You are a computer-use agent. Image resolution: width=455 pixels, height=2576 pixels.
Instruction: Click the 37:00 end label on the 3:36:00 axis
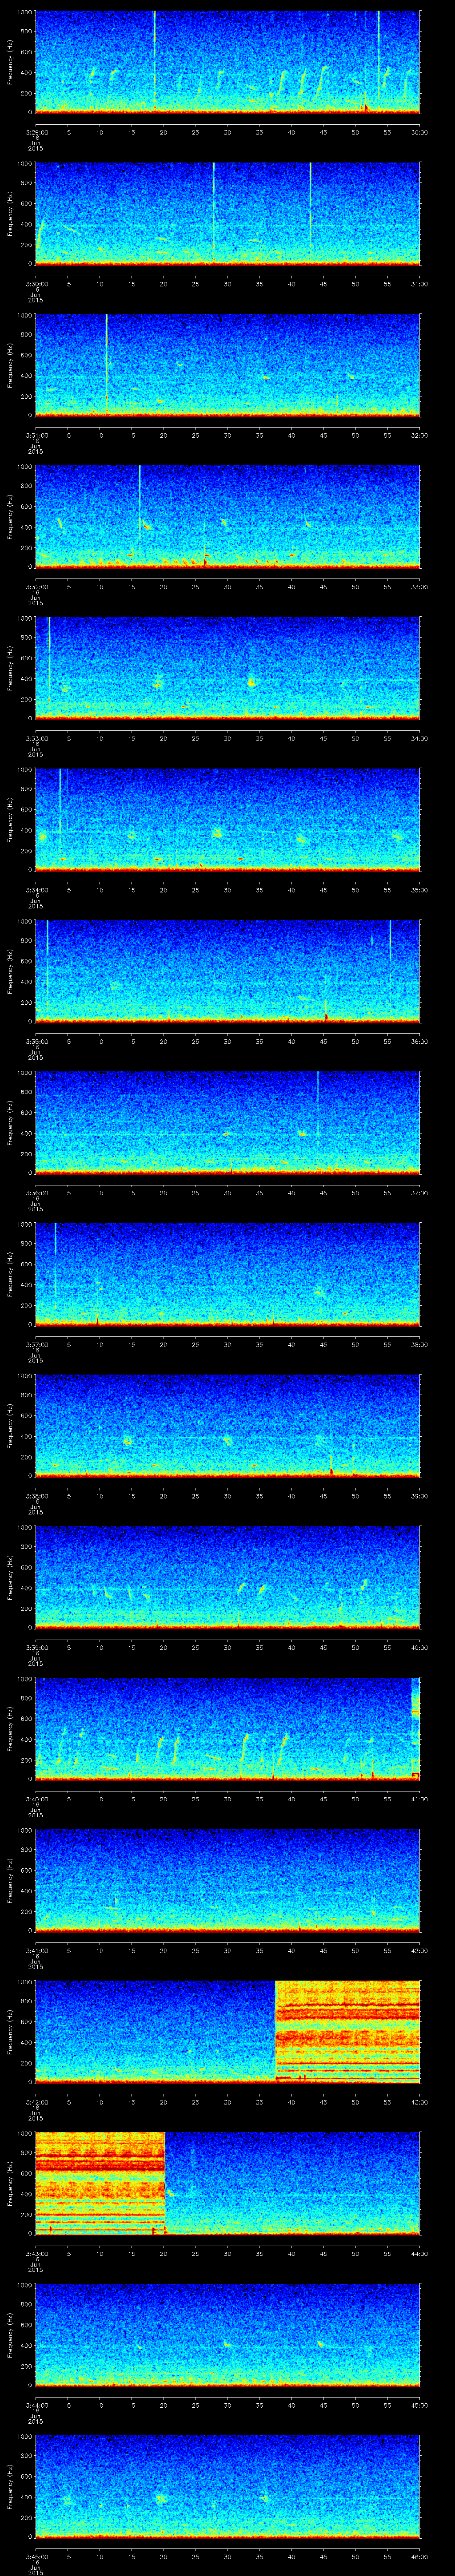point(419,1192)
